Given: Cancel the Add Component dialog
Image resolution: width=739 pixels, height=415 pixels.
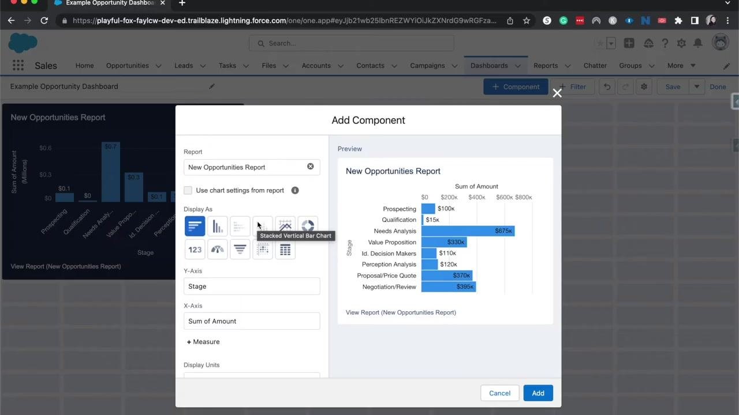Looking at the screenshot, I should coord(499,393).
